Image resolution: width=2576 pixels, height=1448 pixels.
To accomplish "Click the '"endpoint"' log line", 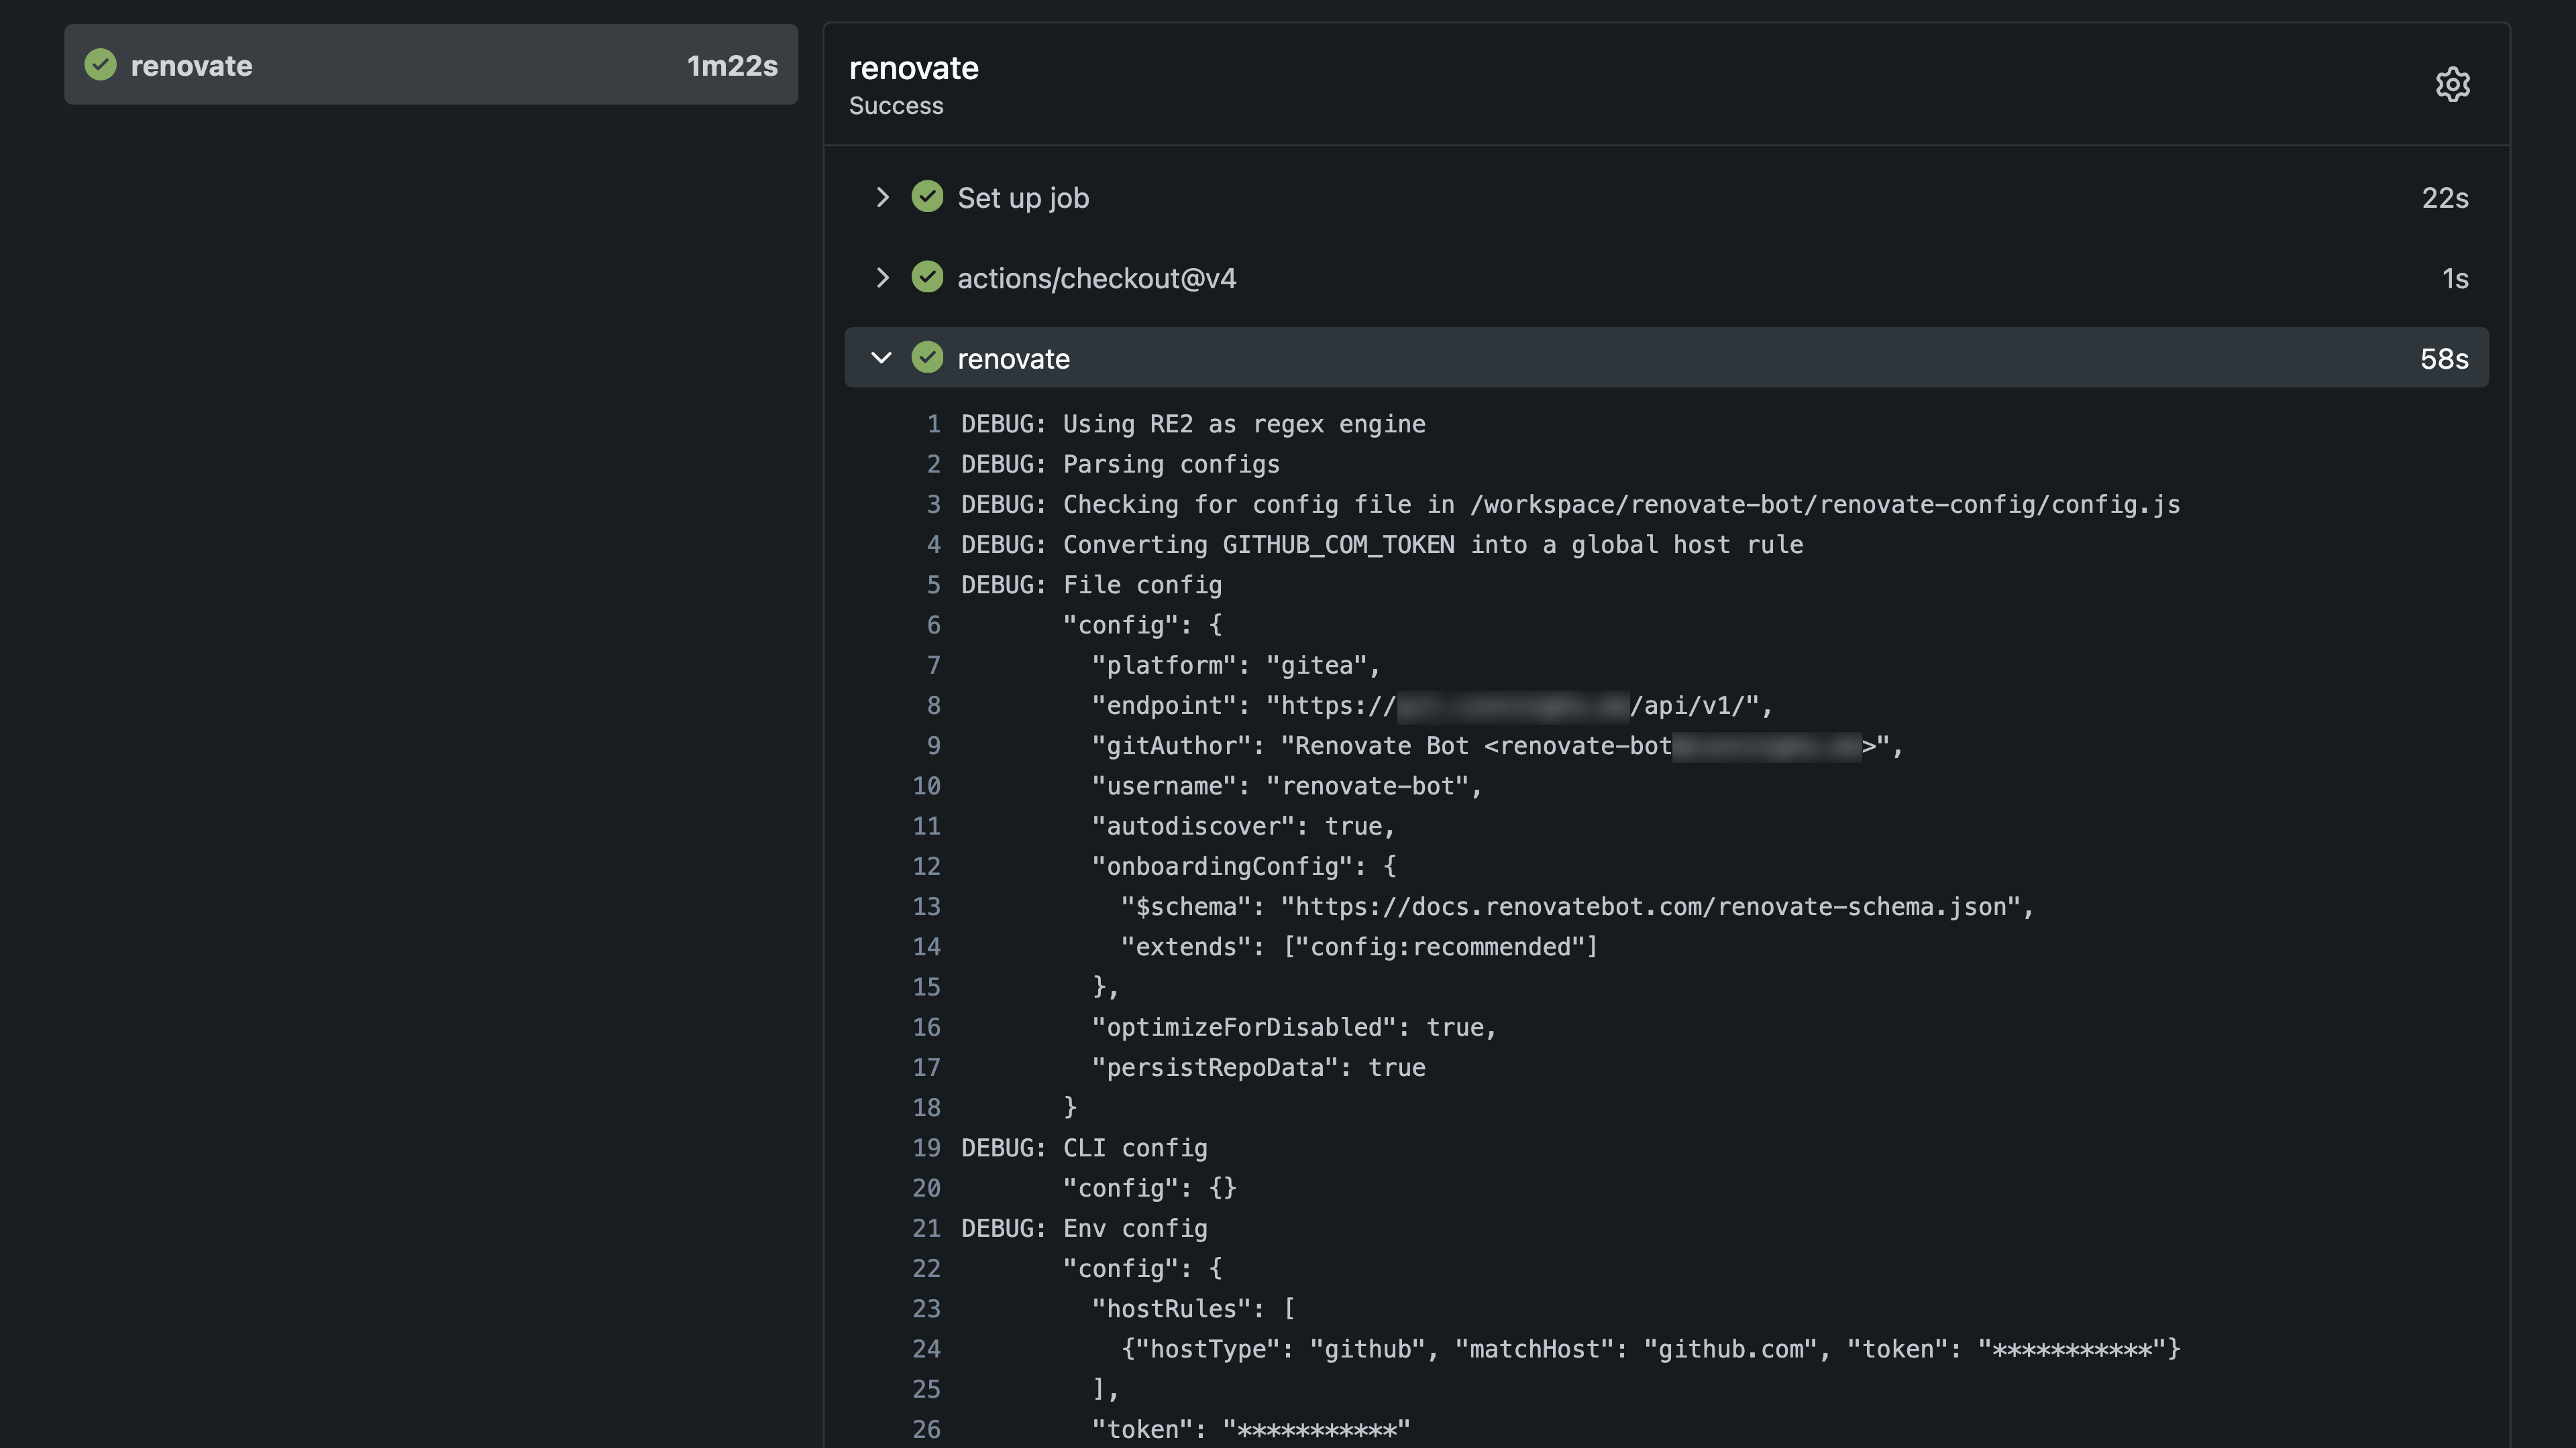I will [x=1432, y=705].
